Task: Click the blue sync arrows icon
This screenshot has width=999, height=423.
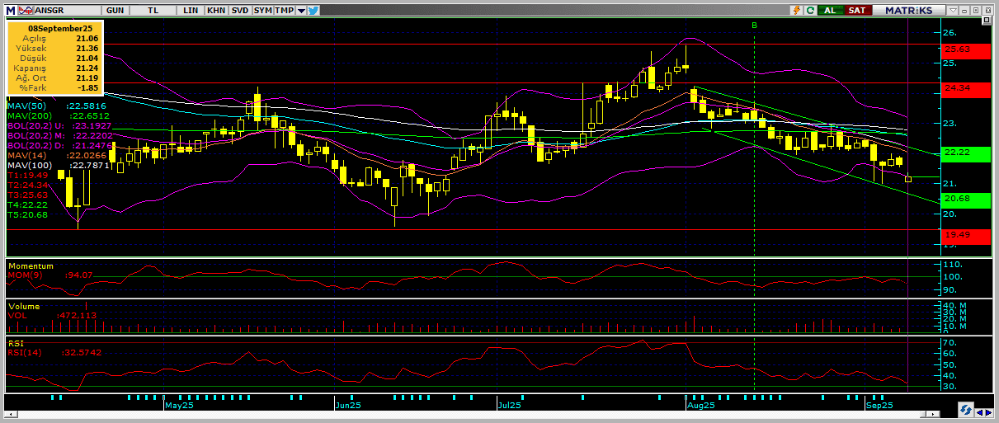Action: pyautogui.click(x=964, y=410)
